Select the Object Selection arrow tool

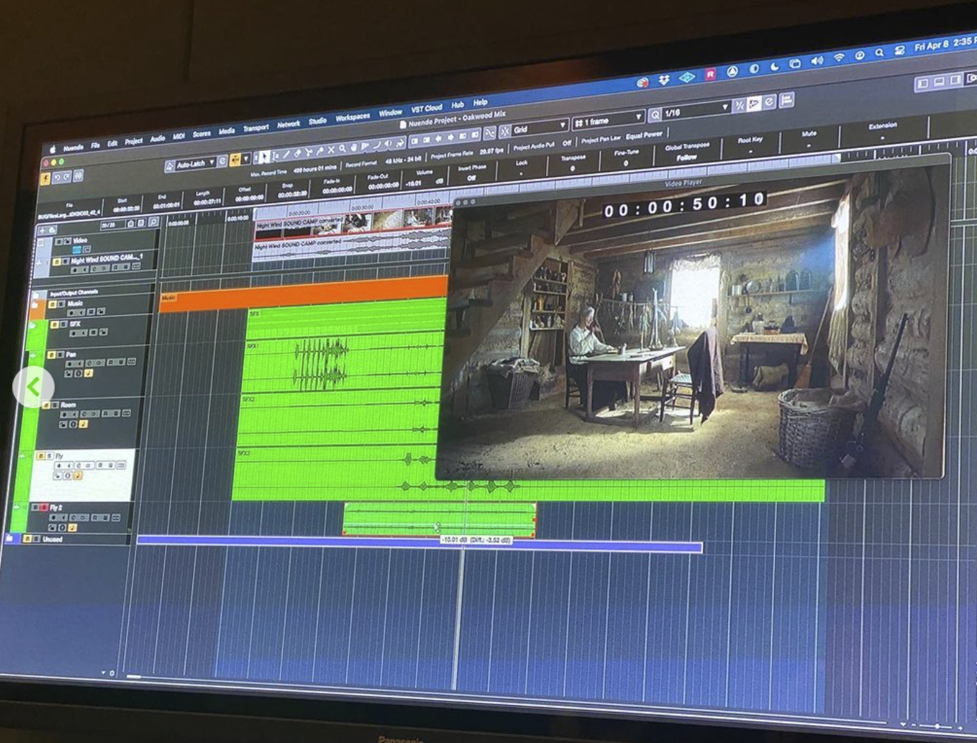(264, 157)
